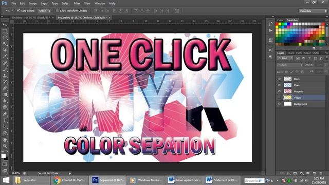The width and height of the screenshot is (329, 185).
Task: Open the Separator folder in taskbar
Action: click(x=31, y=180)
